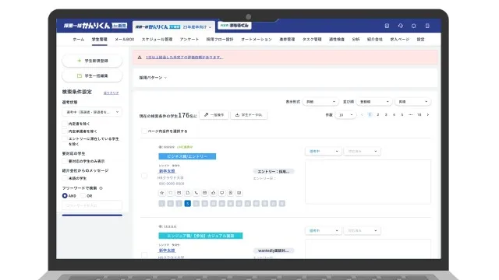Open オートメーション tab
The image size is (499, 280).
tap(257, 40)
